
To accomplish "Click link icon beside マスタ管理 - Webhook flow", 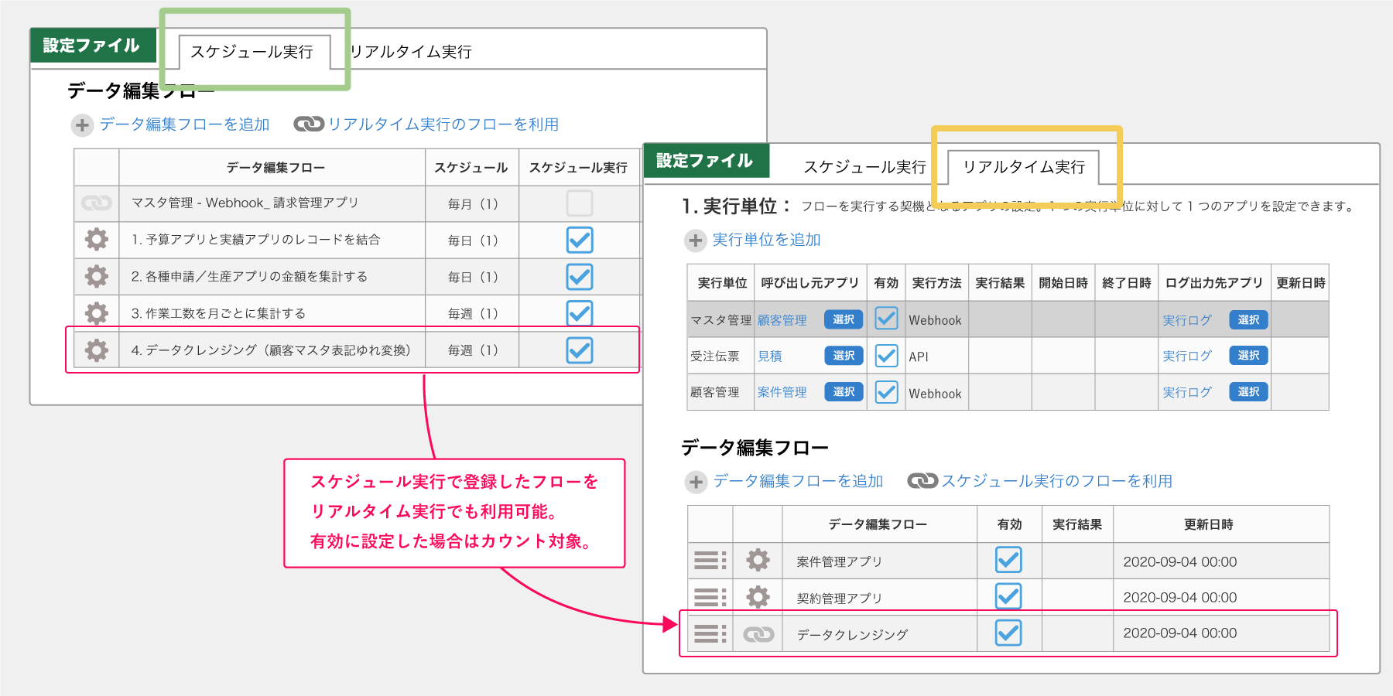I will (97, 203).
